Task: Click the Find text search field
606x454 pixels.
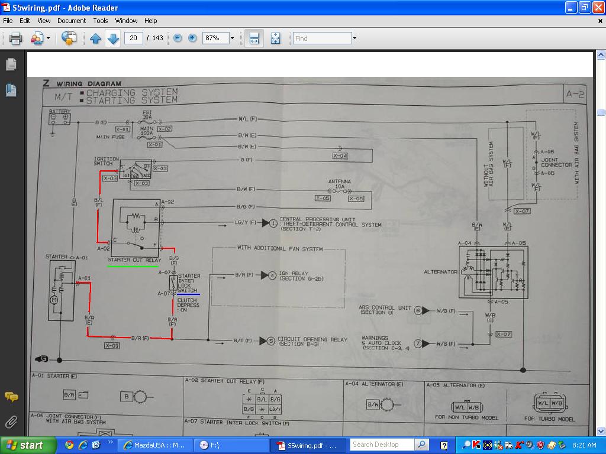Action: pyautogui.click(x=322, y=38)
